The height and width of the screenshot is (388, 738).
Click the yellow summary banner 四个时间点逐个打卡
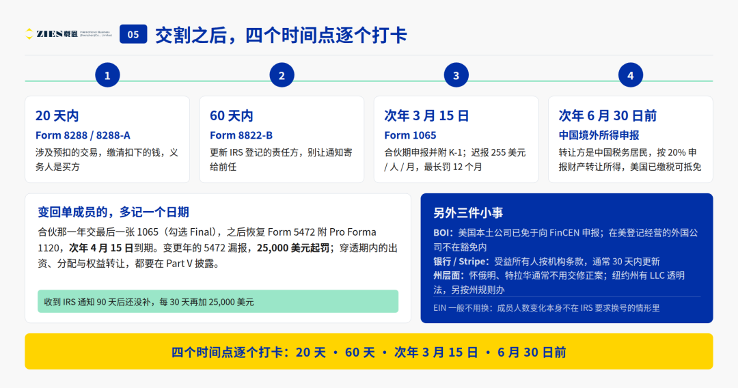[369, 352]
